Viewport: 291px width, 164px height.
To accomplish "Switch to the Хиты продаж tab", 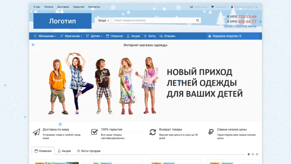I will click(x=89, y=151).
